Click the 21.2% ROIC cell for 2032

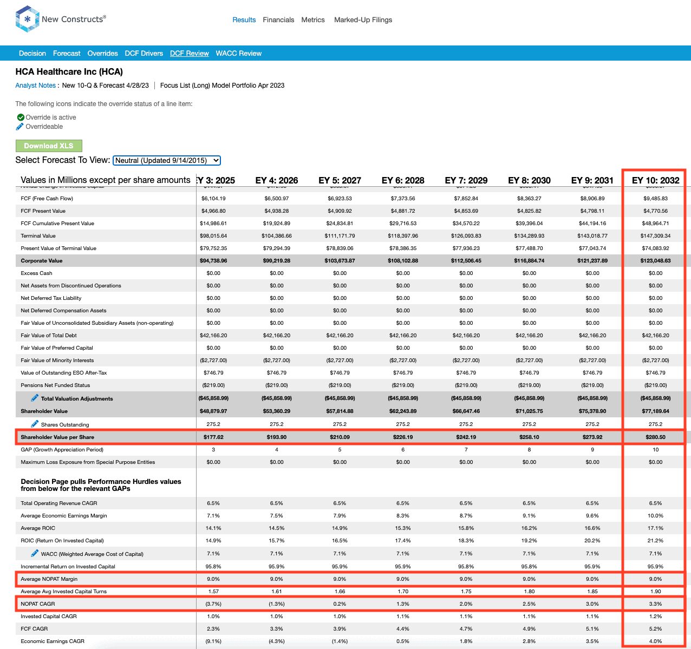[x=655, y=541]
